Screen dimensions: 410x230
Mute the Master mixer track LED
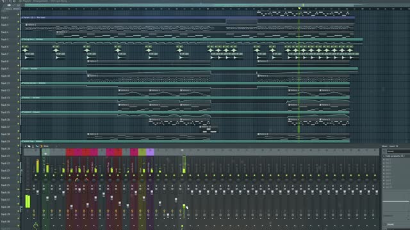(36, 175)
